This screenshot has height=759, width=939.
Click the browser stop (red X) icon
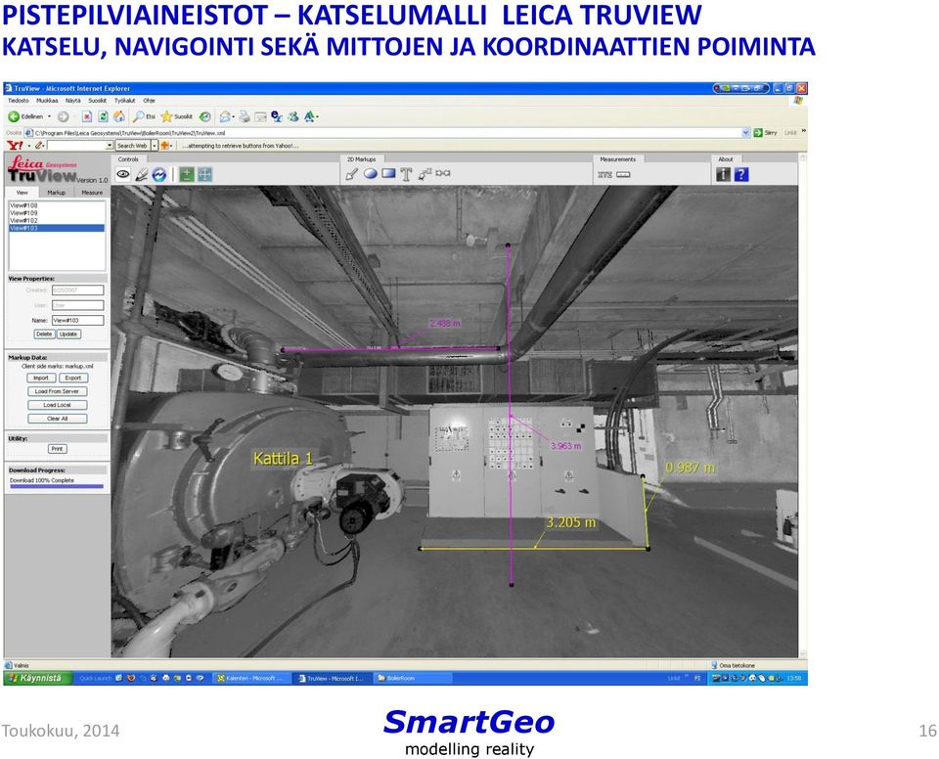87,116
